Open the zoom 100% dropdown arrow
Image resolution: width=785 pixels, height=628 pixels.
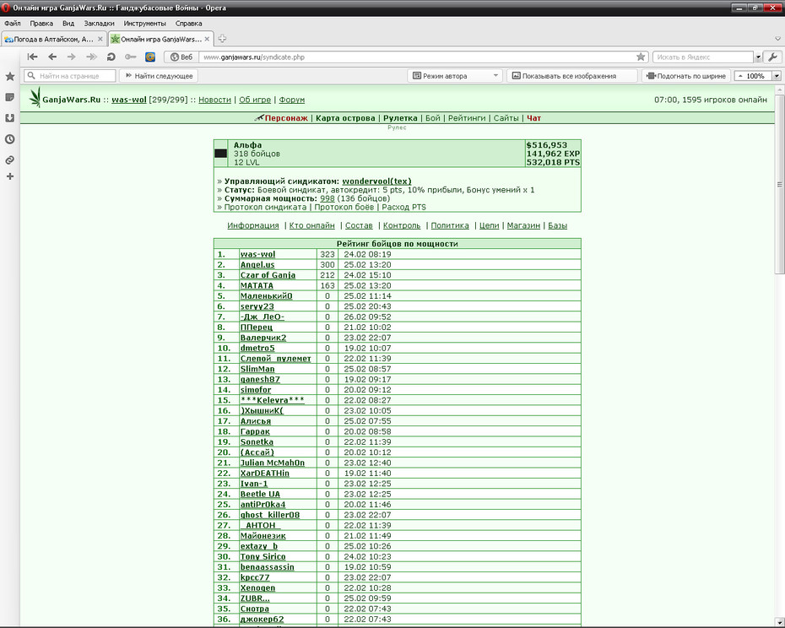pyautogui.click(x=777, y=76)
